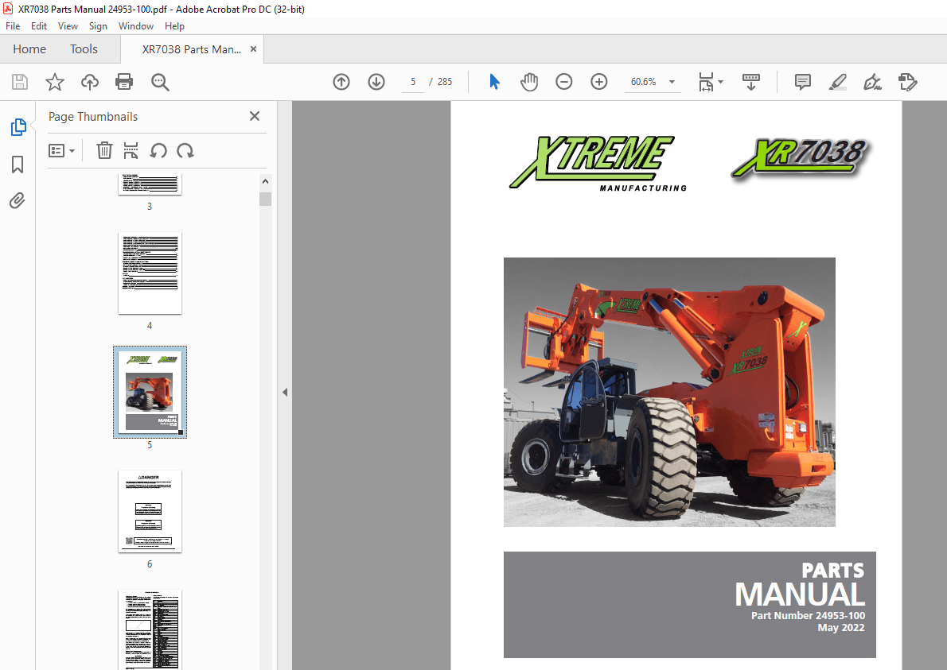Viewport: 947px width, 670px height.
Task: Print the XR7038 Parts Manual
Action: [x=125, y=82]
